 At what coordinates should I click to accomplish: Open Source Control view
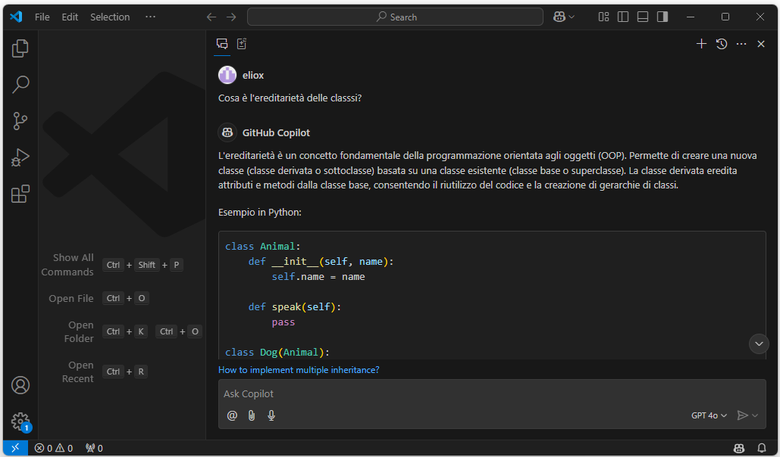[20, 120]
